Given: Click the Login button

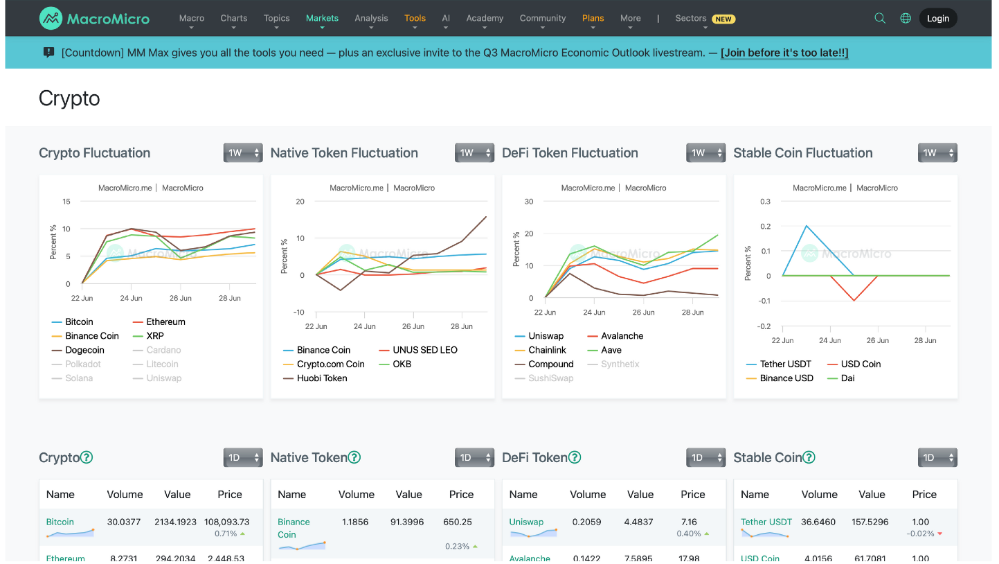Looking at the screenshot, I should [938, 19].
